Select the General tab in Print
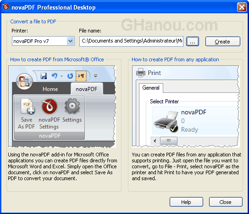The width and height of the screenshot is (249, 214). click(151, 88)
